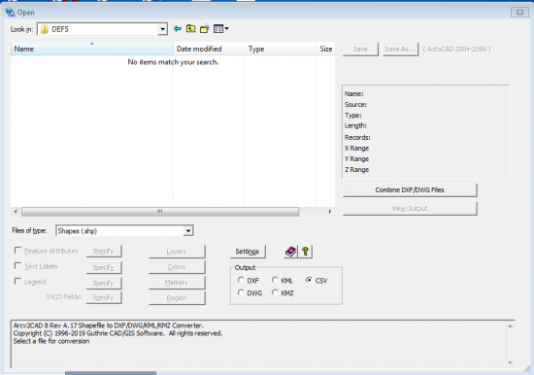Select KMZ output radio button
The height and width of the screenshot is (375, 534).
coord(275,292)
